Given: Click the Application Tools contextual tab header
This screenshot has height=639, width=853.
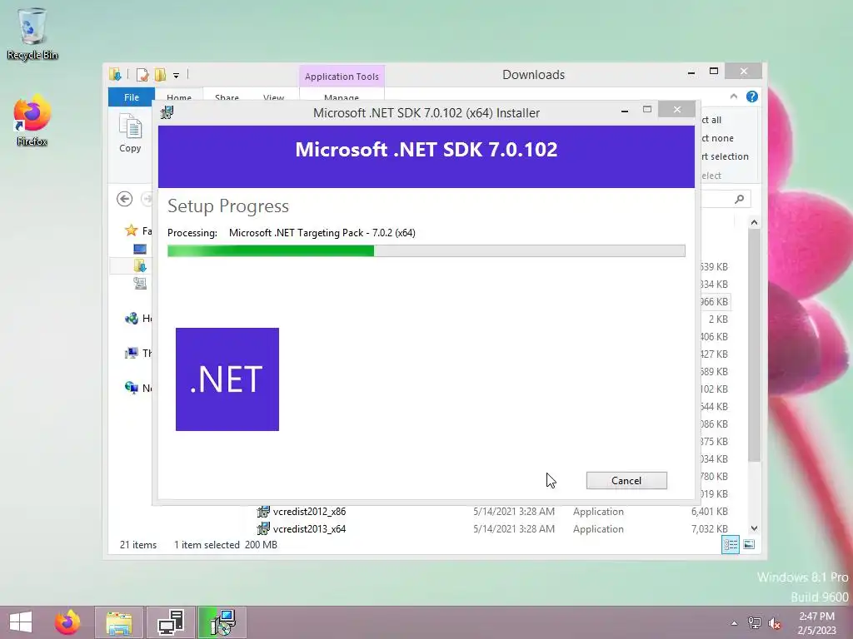Looking at the screenshot, I should [x=342, y=76].
